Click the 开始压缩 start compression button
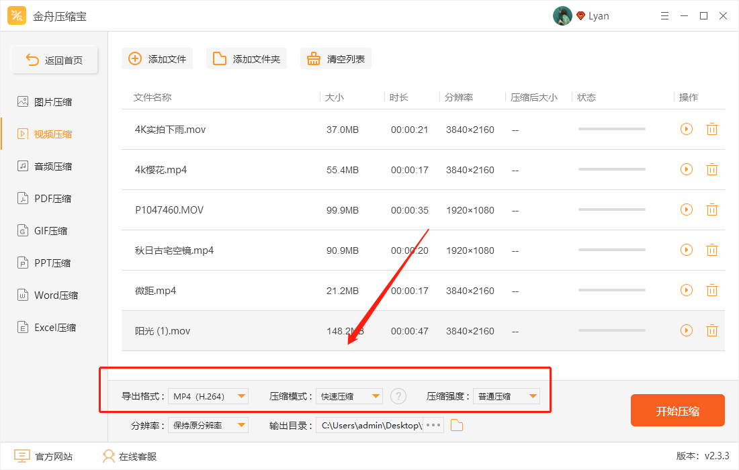Image resolution: width=739 pixels, height=470 pixels. [x=677, y=410]
